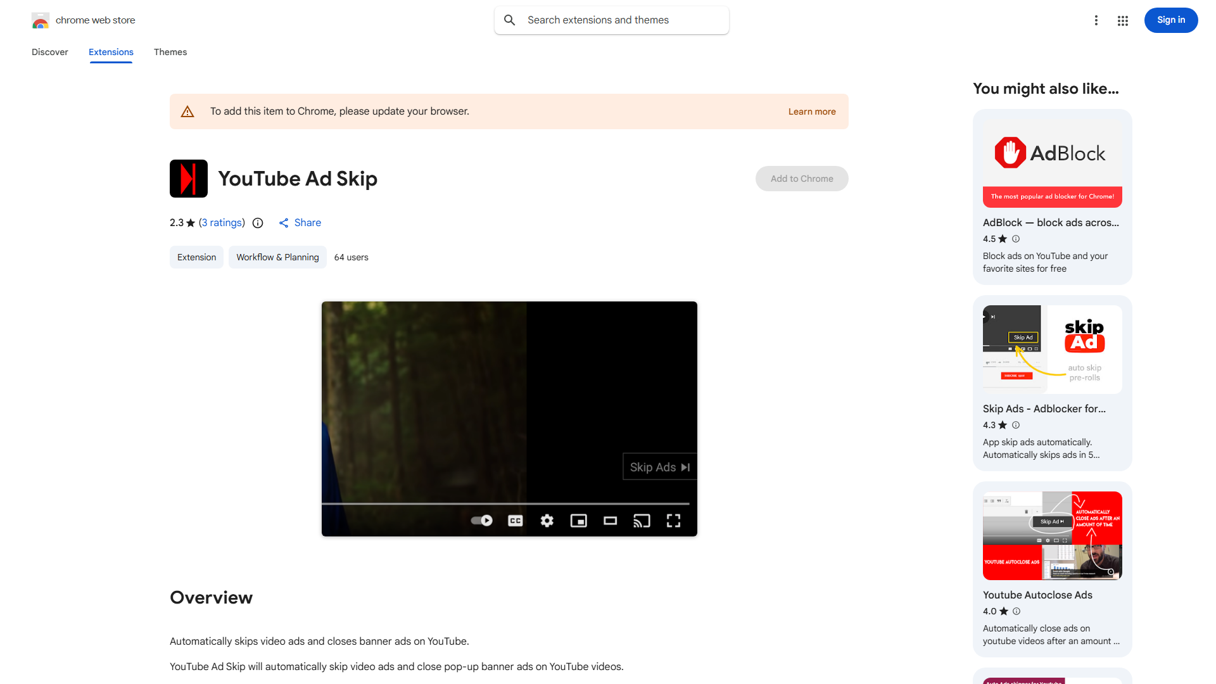1216x684 pixels.
Task: Open the video player settings gear
Action: [547, 520]
